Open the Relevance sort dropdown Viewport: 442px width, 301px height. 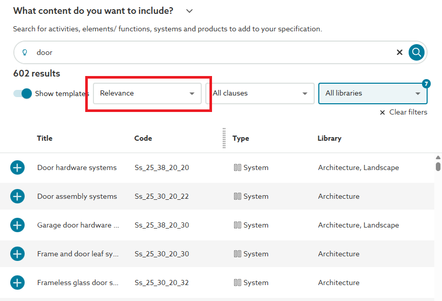147,93
